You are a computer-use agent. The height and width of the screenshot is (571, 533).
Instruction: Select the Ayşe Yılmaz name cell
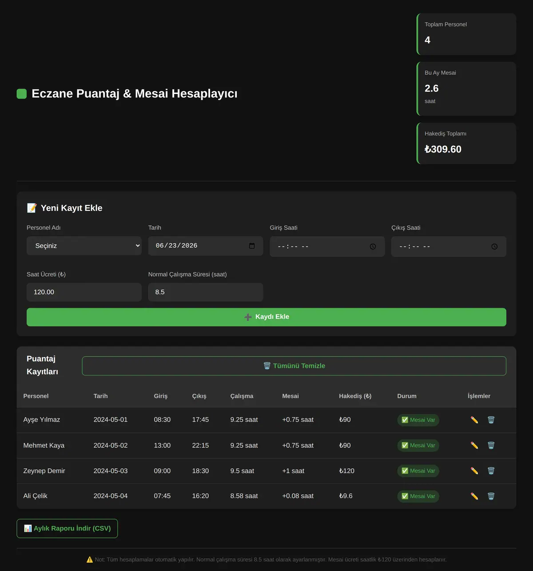(x=42, y=420)
